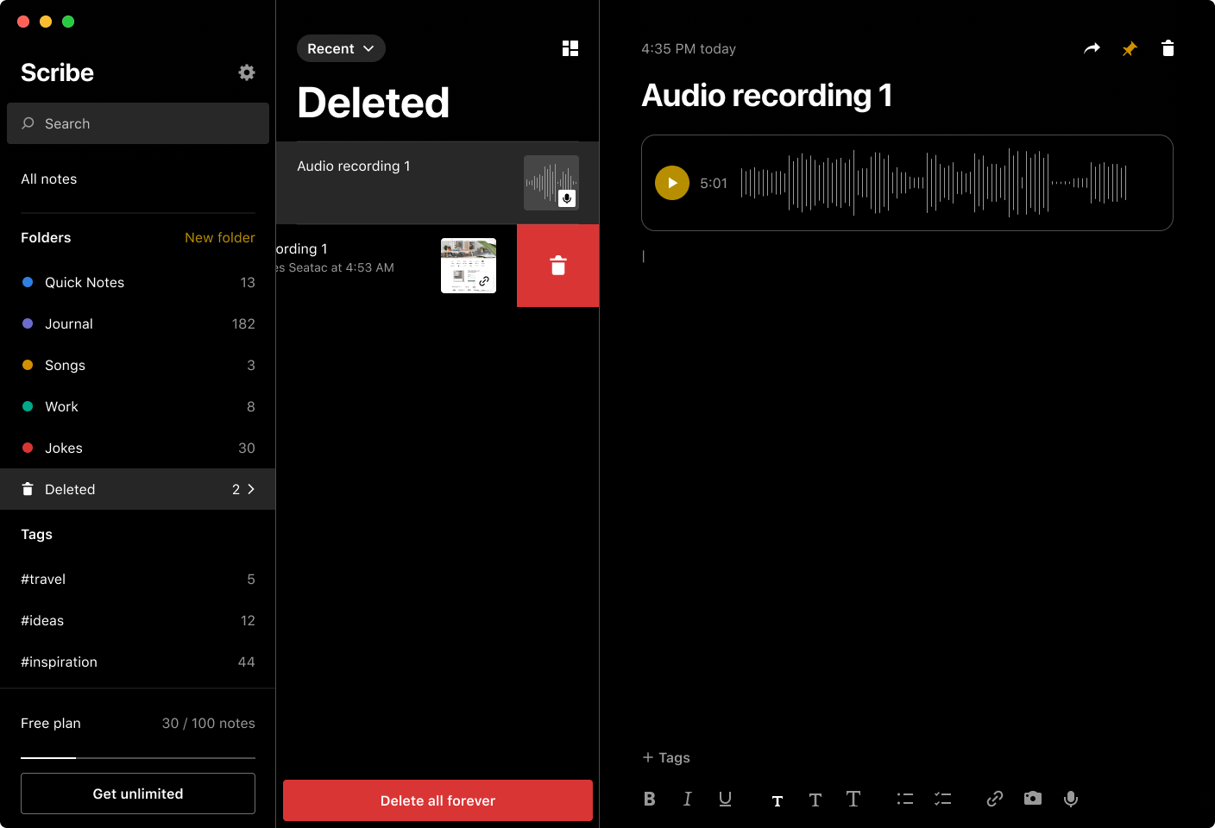Create a New folder

[x=220, y=237]
